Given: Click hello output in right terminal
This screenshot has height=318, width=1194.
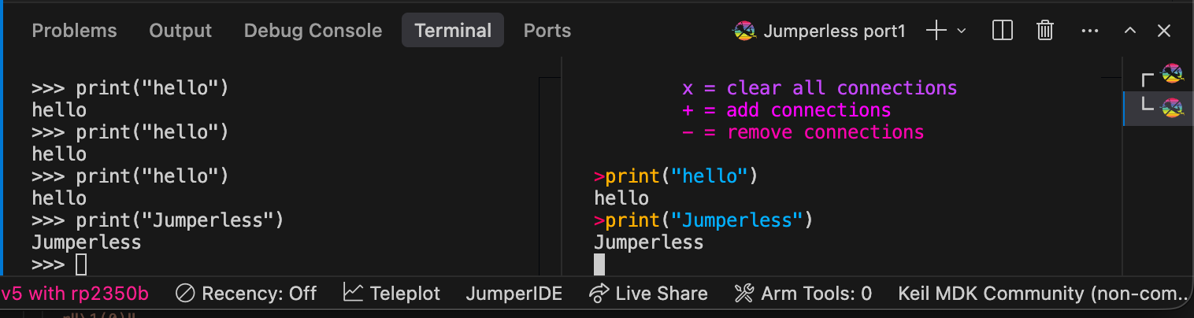Looking at the screenshot, I should tap(621, 198).
